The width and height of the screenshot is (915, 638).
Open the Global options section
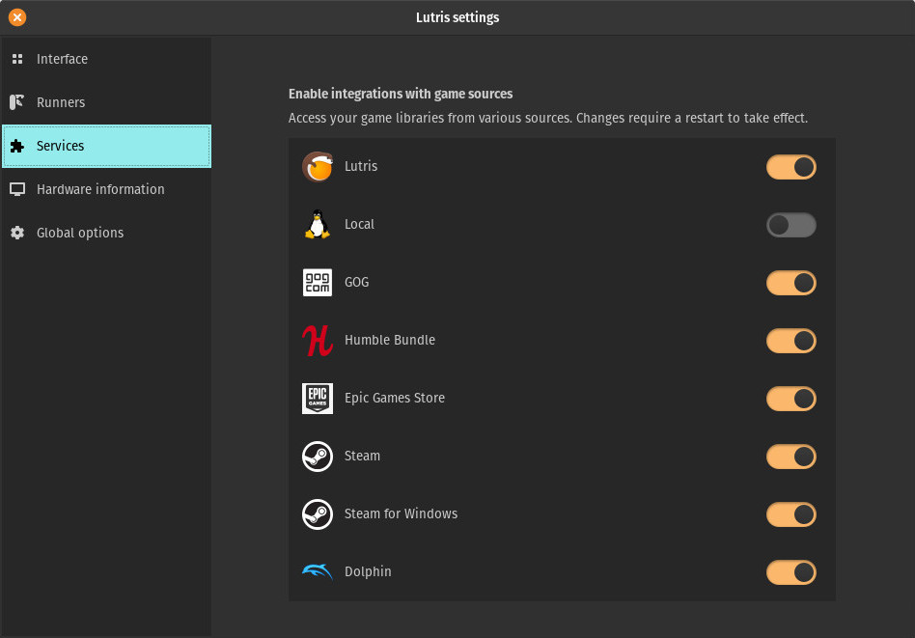pyautogui.click(x=79, y=232)
